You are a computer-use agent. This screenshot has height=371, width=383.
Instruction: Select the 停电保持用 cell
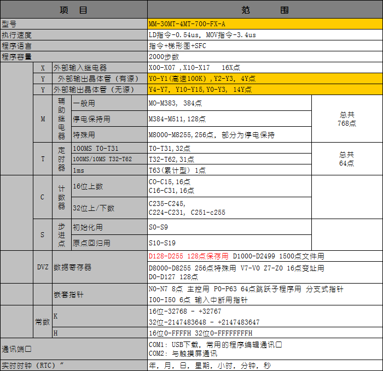109,119
